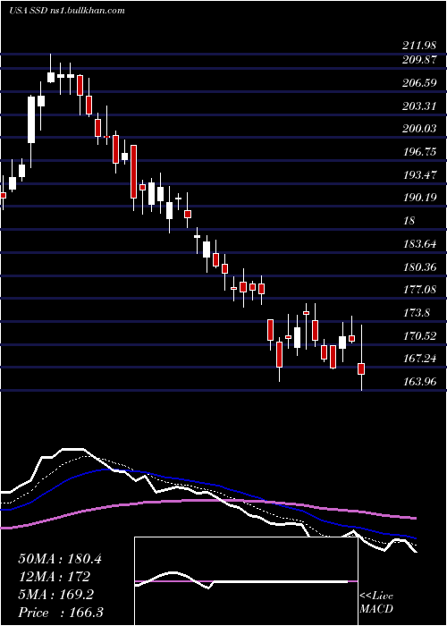Select the 5MA : 169.2 value
This screenshot has width=447, height=626.
pos(56,595)
